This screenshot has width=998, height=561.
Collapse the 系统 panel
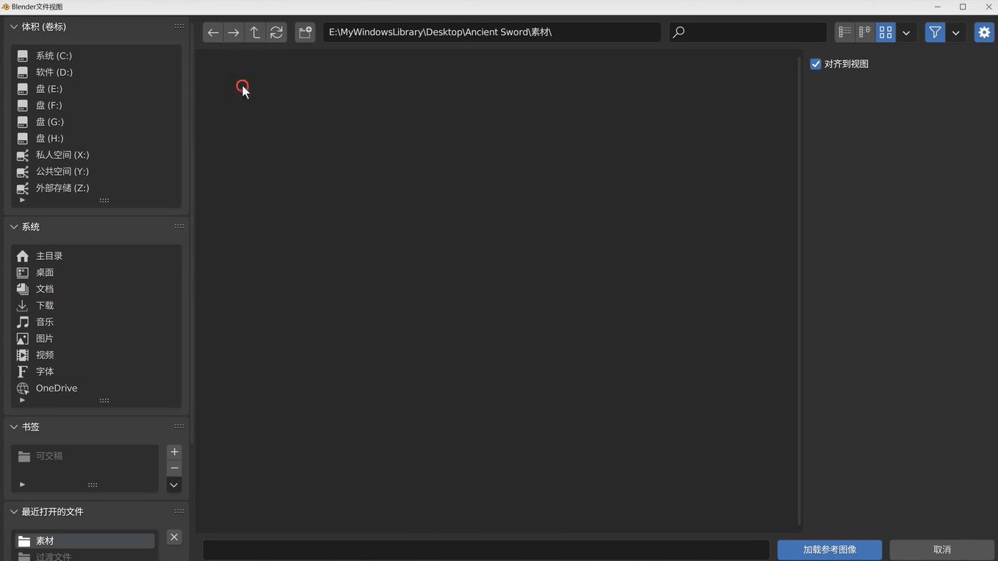tap(14, 227)
